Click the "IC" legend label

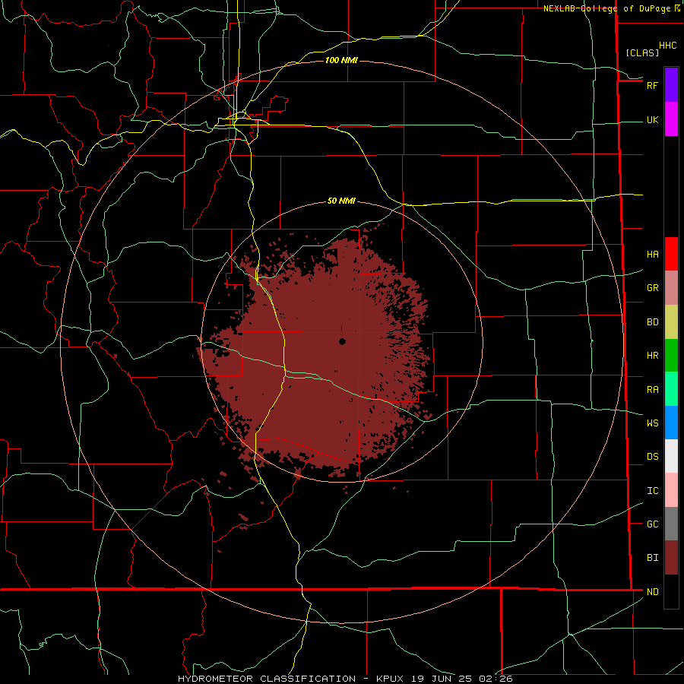(653, 491)
